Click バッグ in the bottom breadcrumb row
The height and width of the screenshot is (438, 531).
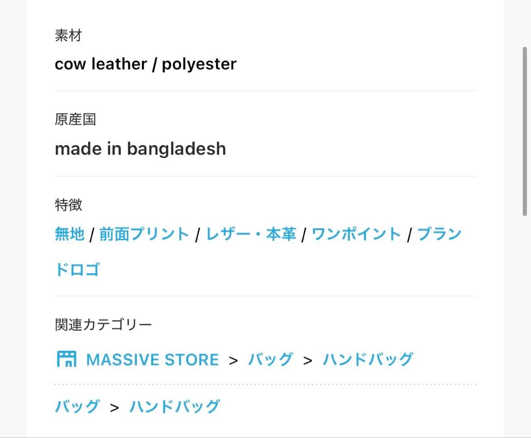pyautogui.click(x=77, y=407)
